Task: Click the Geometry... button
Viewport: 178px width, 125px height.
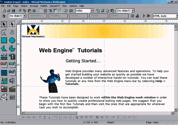Action: [x=38, y=16]
